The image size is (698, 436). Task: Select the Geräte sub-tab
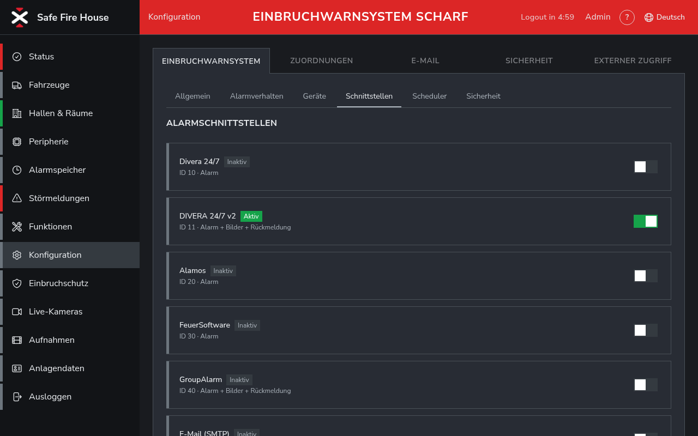point(315,96)
